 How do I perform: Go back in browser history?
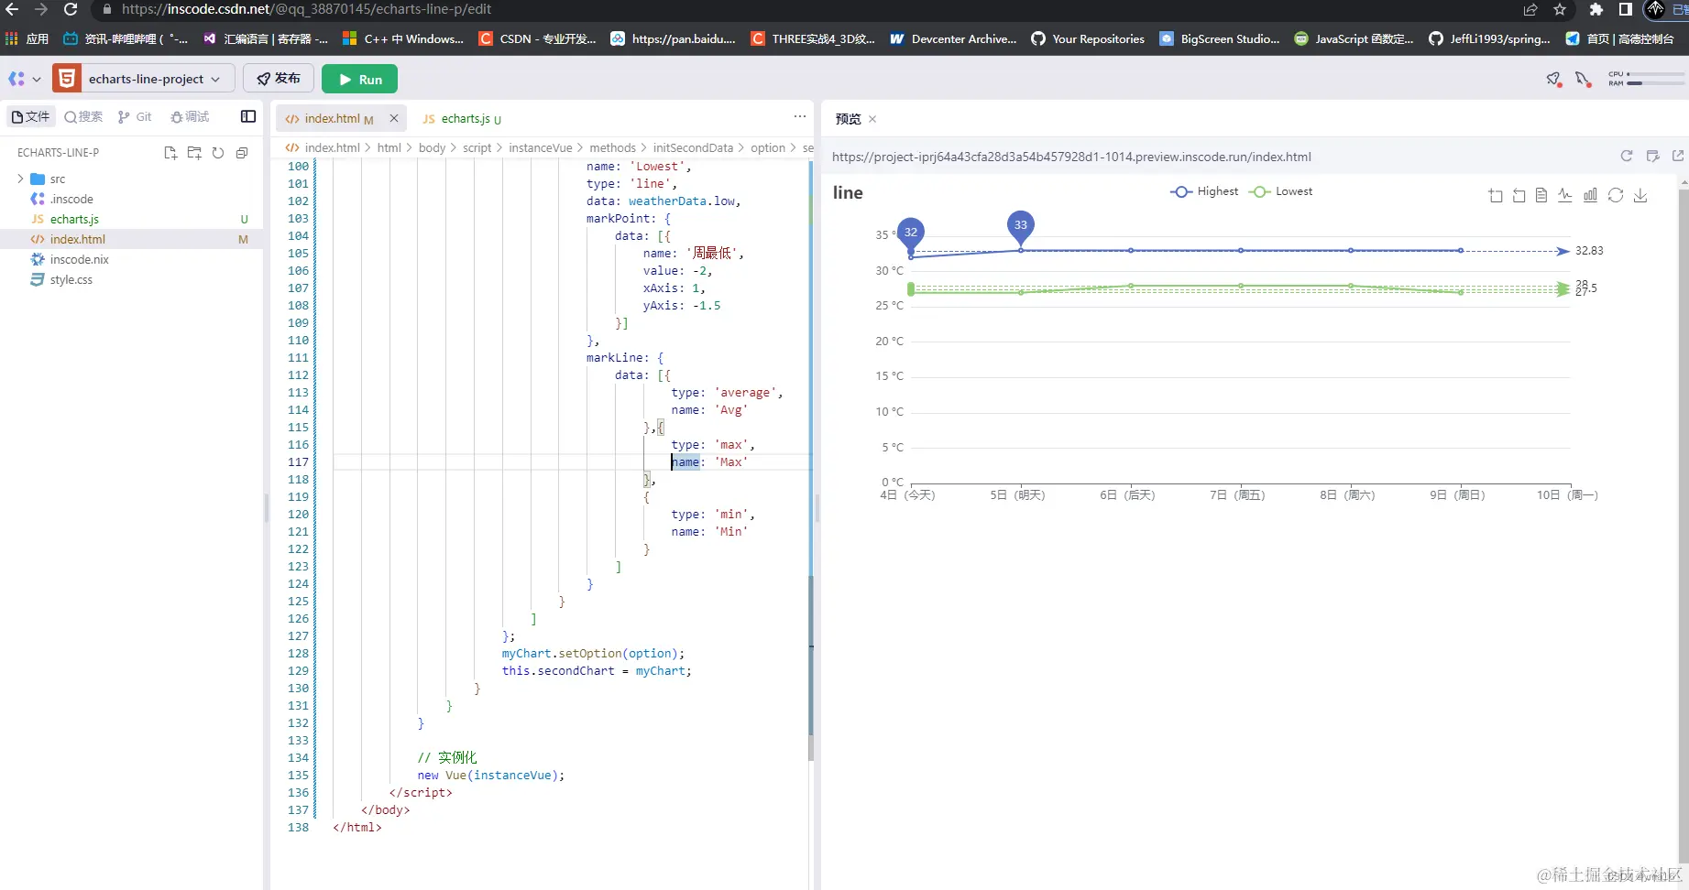[12, 9]
